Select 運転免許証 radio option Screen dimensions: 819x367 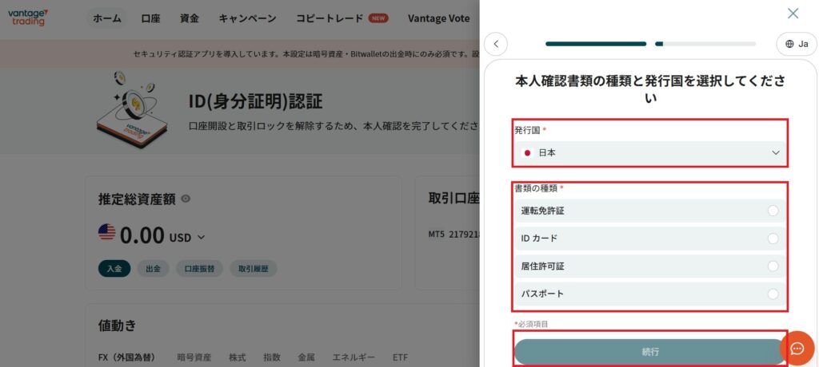pyautogui.click(x=649, y=211)
